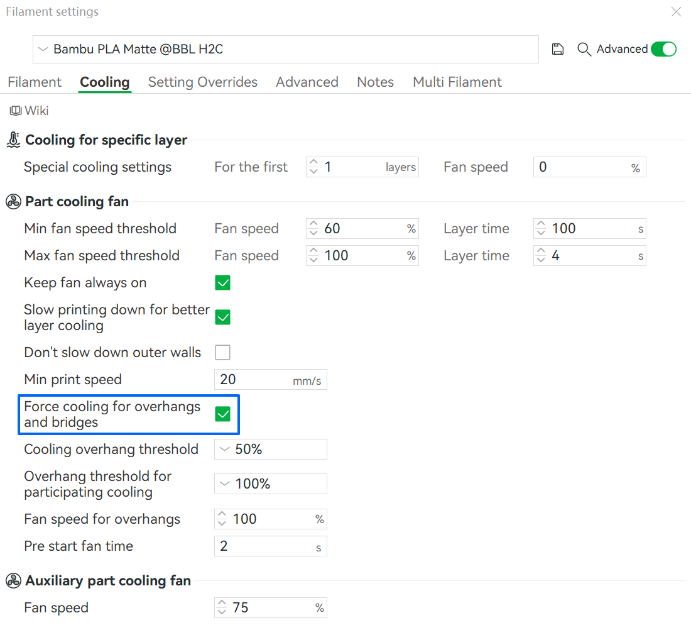
Task: Open the Cooling overhang threshold 50% dropdown
Action: click(271, 449)
